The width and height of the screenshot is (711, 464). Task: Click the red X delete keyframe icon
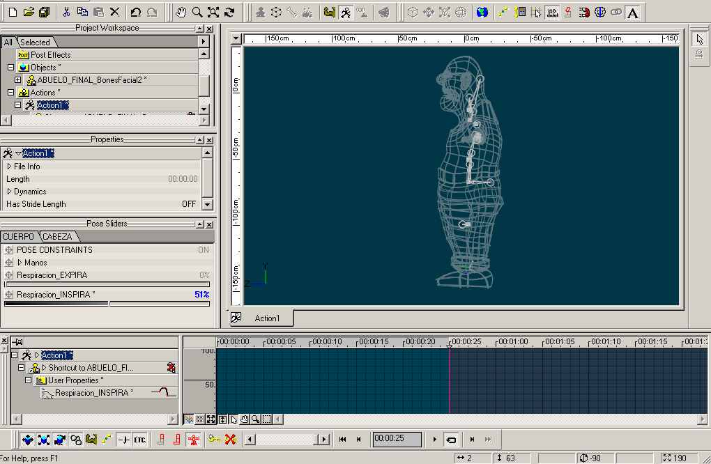[x=230, y=439]
